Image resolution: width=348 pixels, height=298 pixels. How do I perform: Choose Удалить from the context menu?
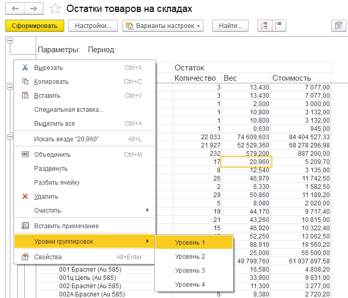pos(84,196)
